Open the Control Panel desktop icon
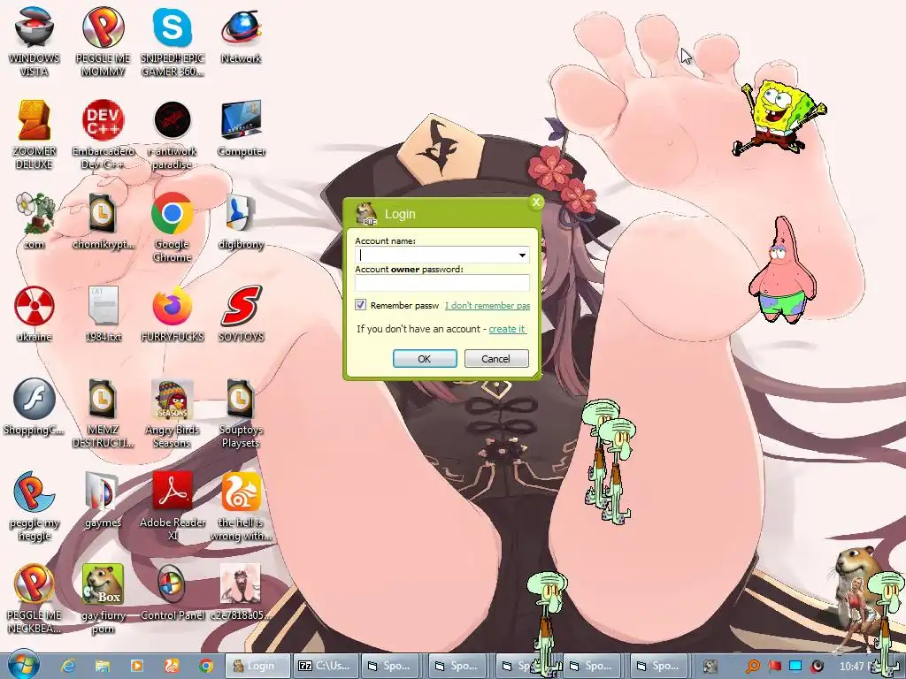 173,591
